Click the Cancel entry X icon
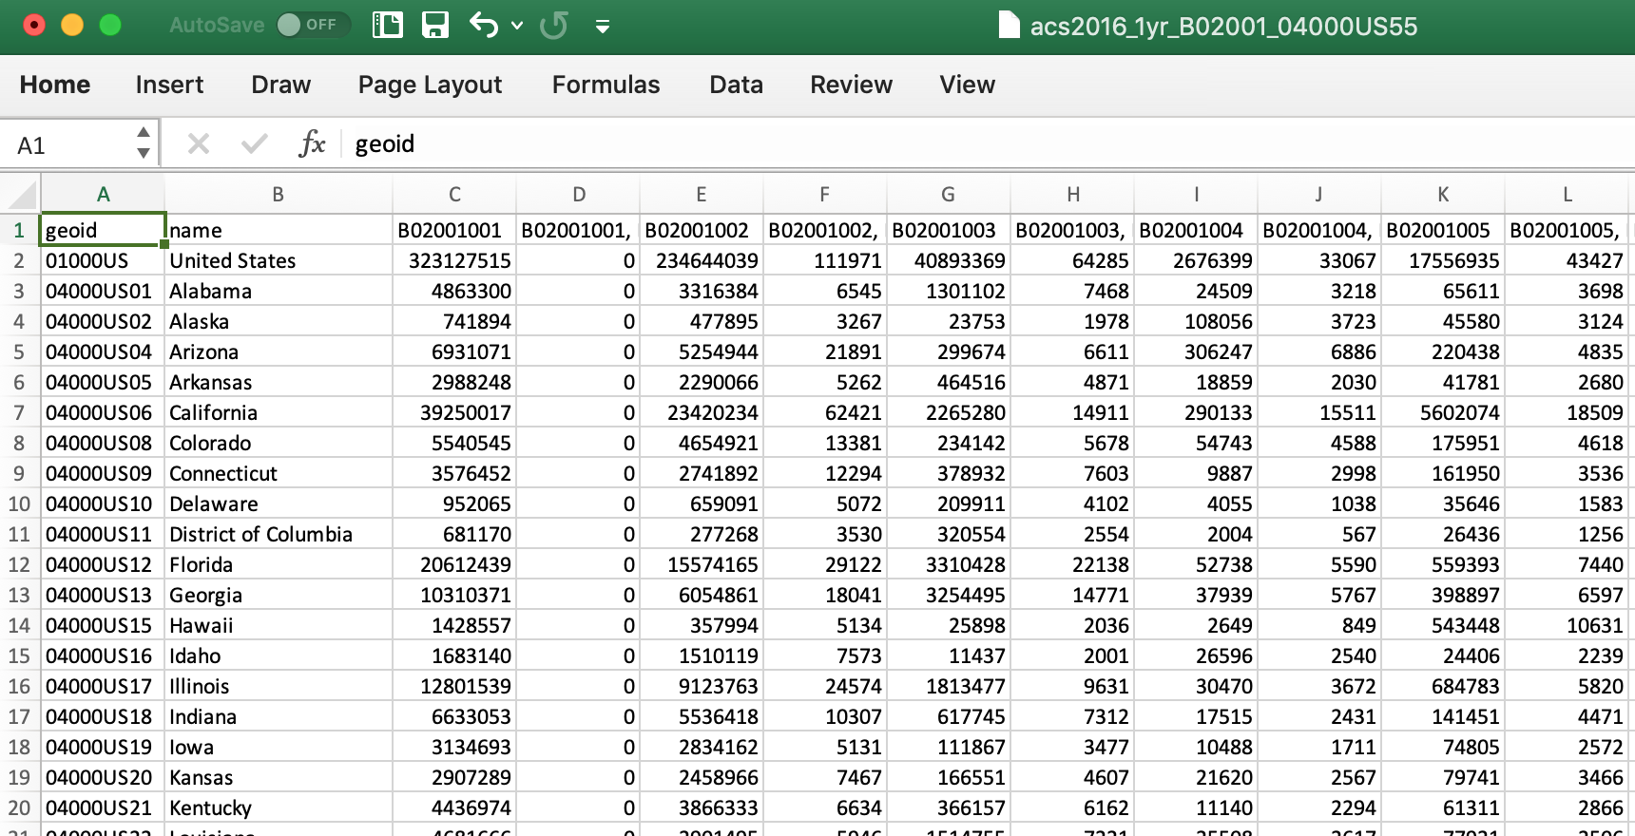Screen dimensions: 1635x836 199,143
